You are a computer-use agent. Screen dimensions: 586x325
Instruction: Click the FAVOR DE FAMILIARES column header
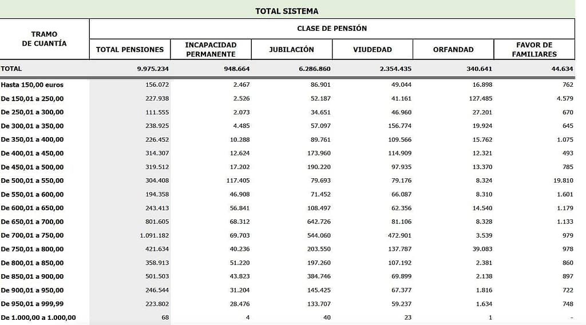[x=534, y=50]
